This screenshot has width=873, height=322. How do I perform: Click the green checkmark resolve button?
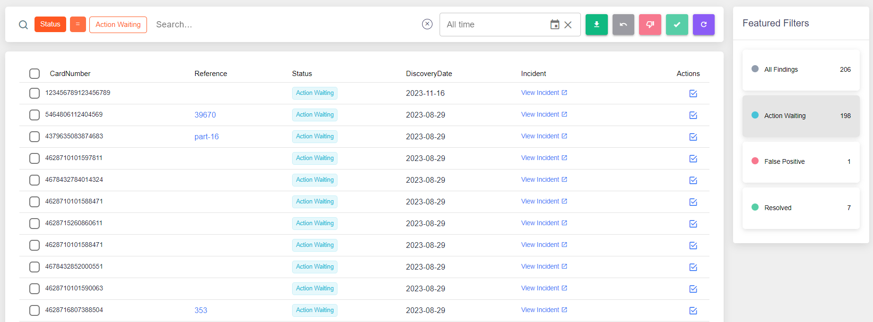pyautogui.click(x=677, y=25)
